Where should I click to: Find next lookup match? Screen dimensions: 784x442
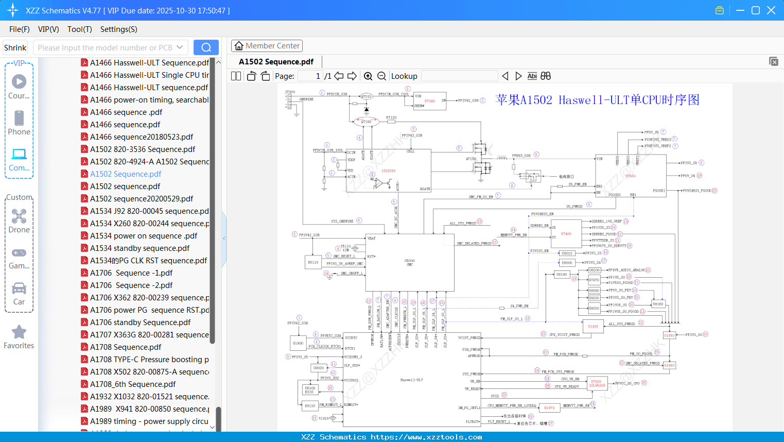[x=518, y=76]
